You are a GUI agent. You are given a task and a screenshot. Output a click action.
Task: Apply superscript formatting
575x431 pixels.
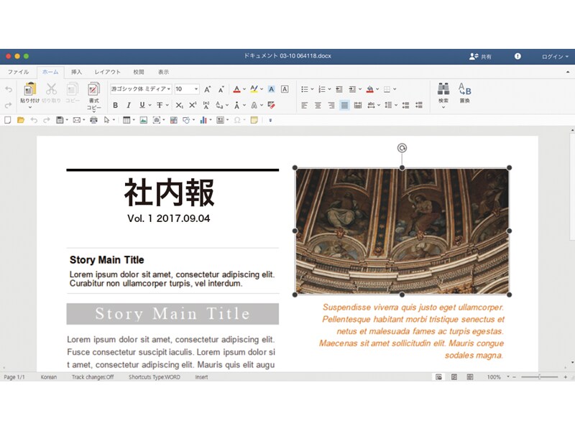[x=193, y=106]
